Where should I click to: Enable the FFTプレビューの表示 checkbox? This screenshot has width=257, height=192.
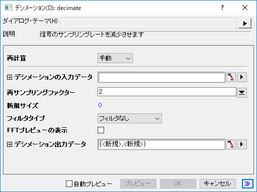coord(101,130)
